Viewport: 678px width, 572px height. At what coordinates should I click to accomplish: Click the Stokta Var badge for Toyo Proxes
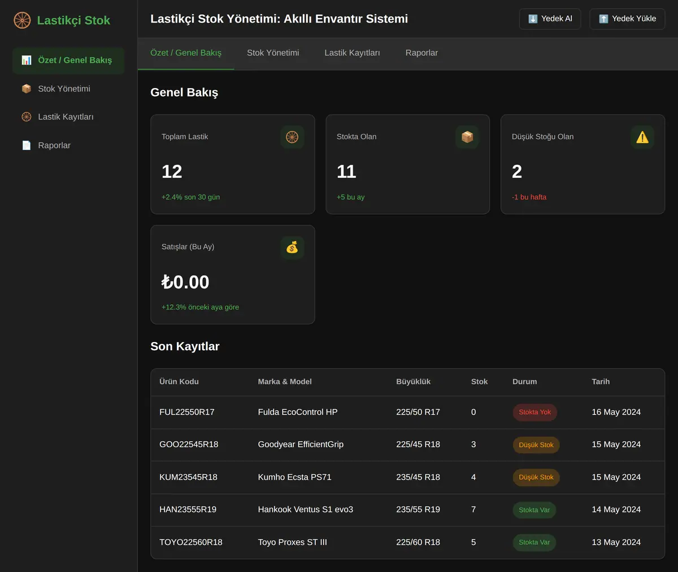534,542
